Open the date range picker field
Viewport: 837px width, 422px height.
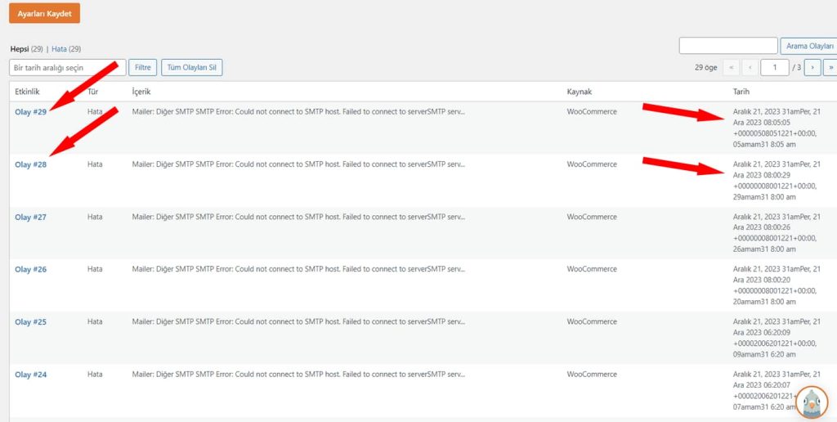point(67,68)
